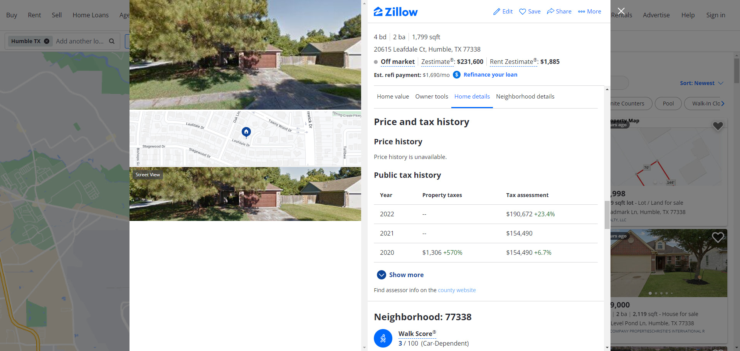Remove the Humble TX filter chip
Image resolution: width=740 pixels, height=351 pixels.
[47, 41]
